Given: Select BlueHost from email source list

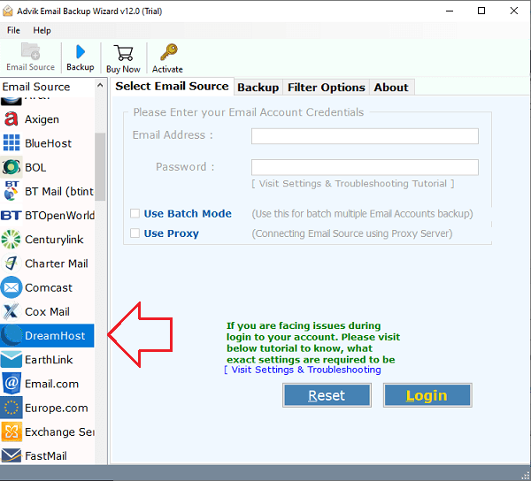Looking at the screenshot, I should (x=48, y=142).
